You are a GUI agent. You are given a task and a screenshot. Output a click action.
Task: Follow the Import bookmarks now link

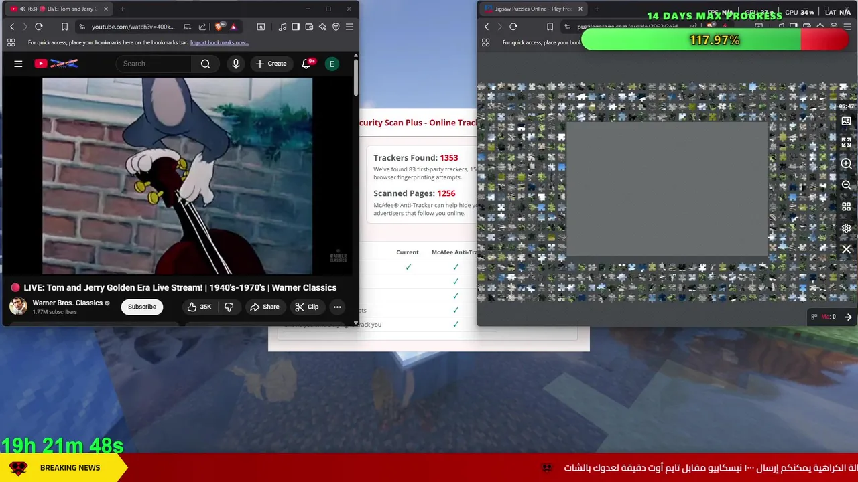[219, 42]
